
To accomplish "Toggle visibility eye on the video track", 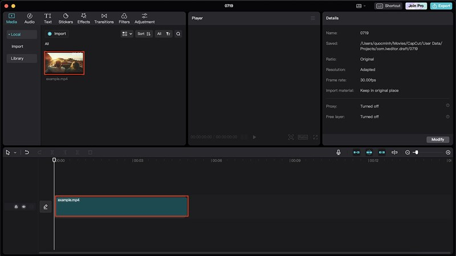I will 24,207.
